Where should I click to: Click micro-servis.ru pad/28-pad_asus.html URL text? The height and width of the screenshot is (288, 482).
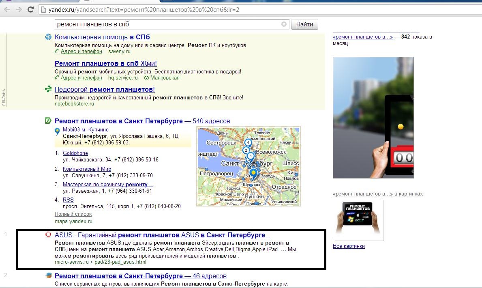pos(101,262)
